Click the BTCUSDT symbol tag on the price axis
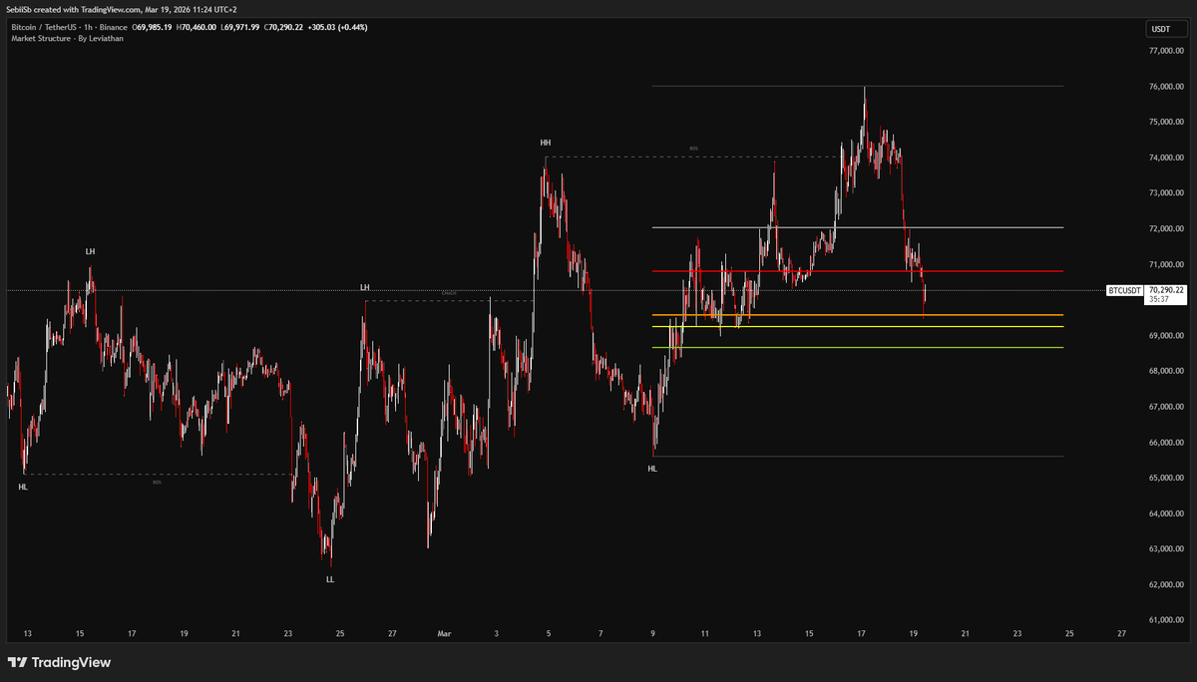This screenshot has width=1197, height=682. click(x=1124, y=290)
